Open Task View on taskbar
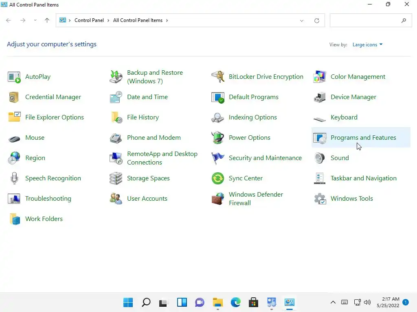 164,302
